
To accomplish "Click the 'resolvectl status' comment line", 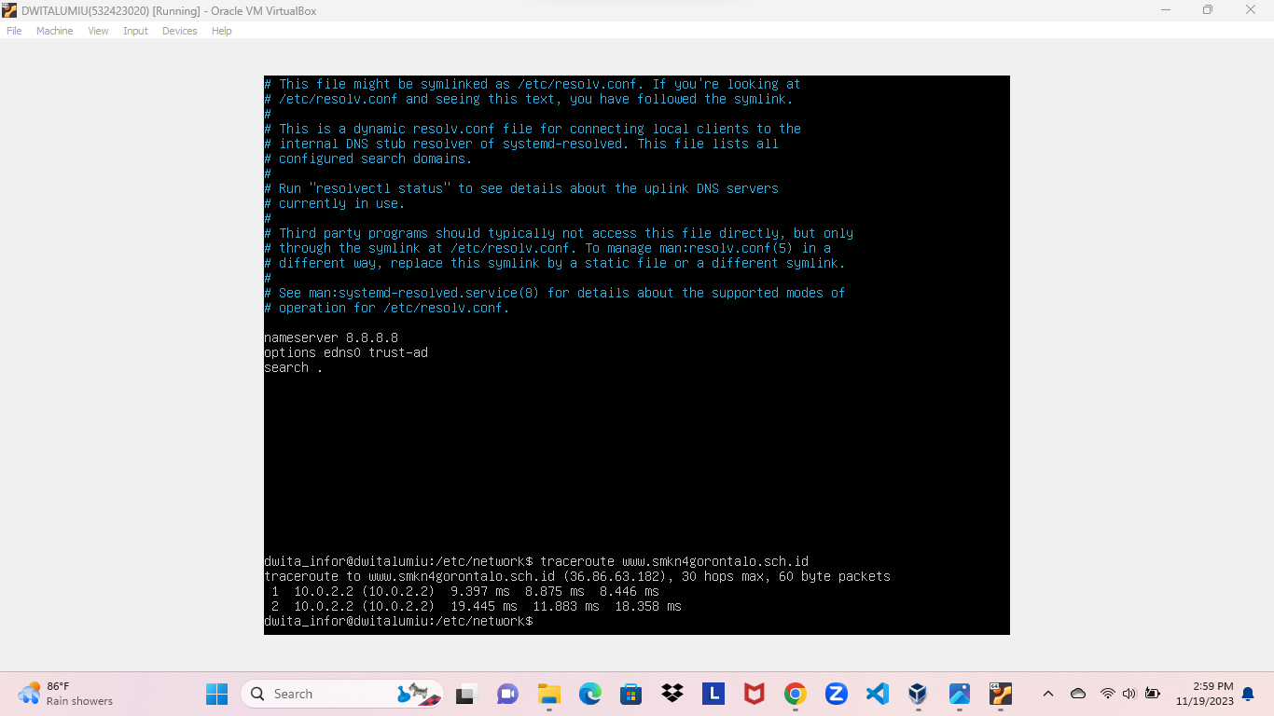I will click(521, 188).
